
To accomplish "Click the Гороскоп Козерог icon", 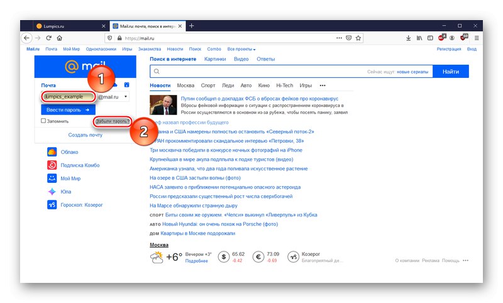I will pos(52,204).
